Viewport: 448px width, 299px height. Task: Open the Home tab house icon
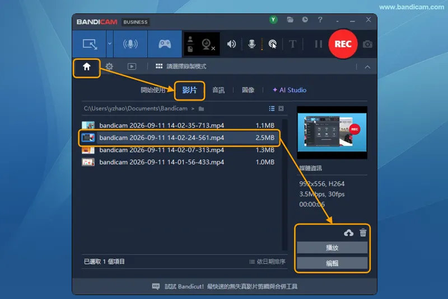coord(87,67)
